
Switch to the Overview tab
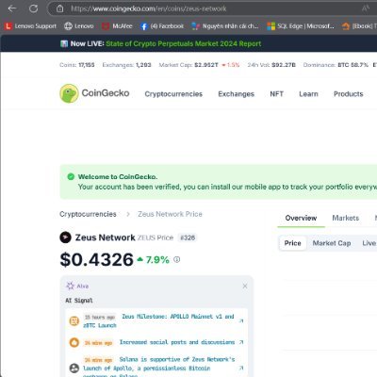301,218
